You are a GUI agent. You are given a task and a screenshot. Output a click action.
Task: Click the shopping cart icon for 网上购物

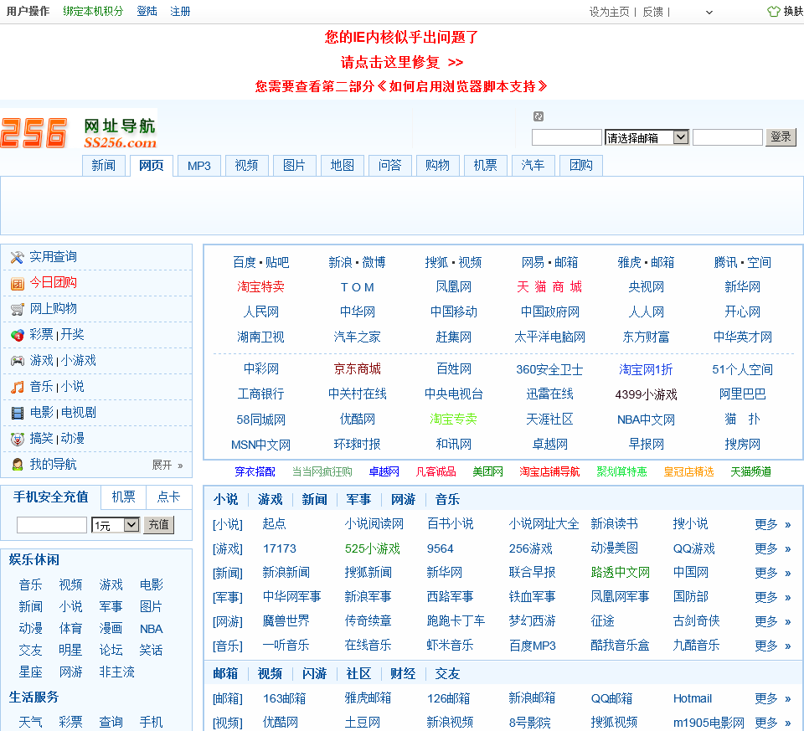point(17,309)
